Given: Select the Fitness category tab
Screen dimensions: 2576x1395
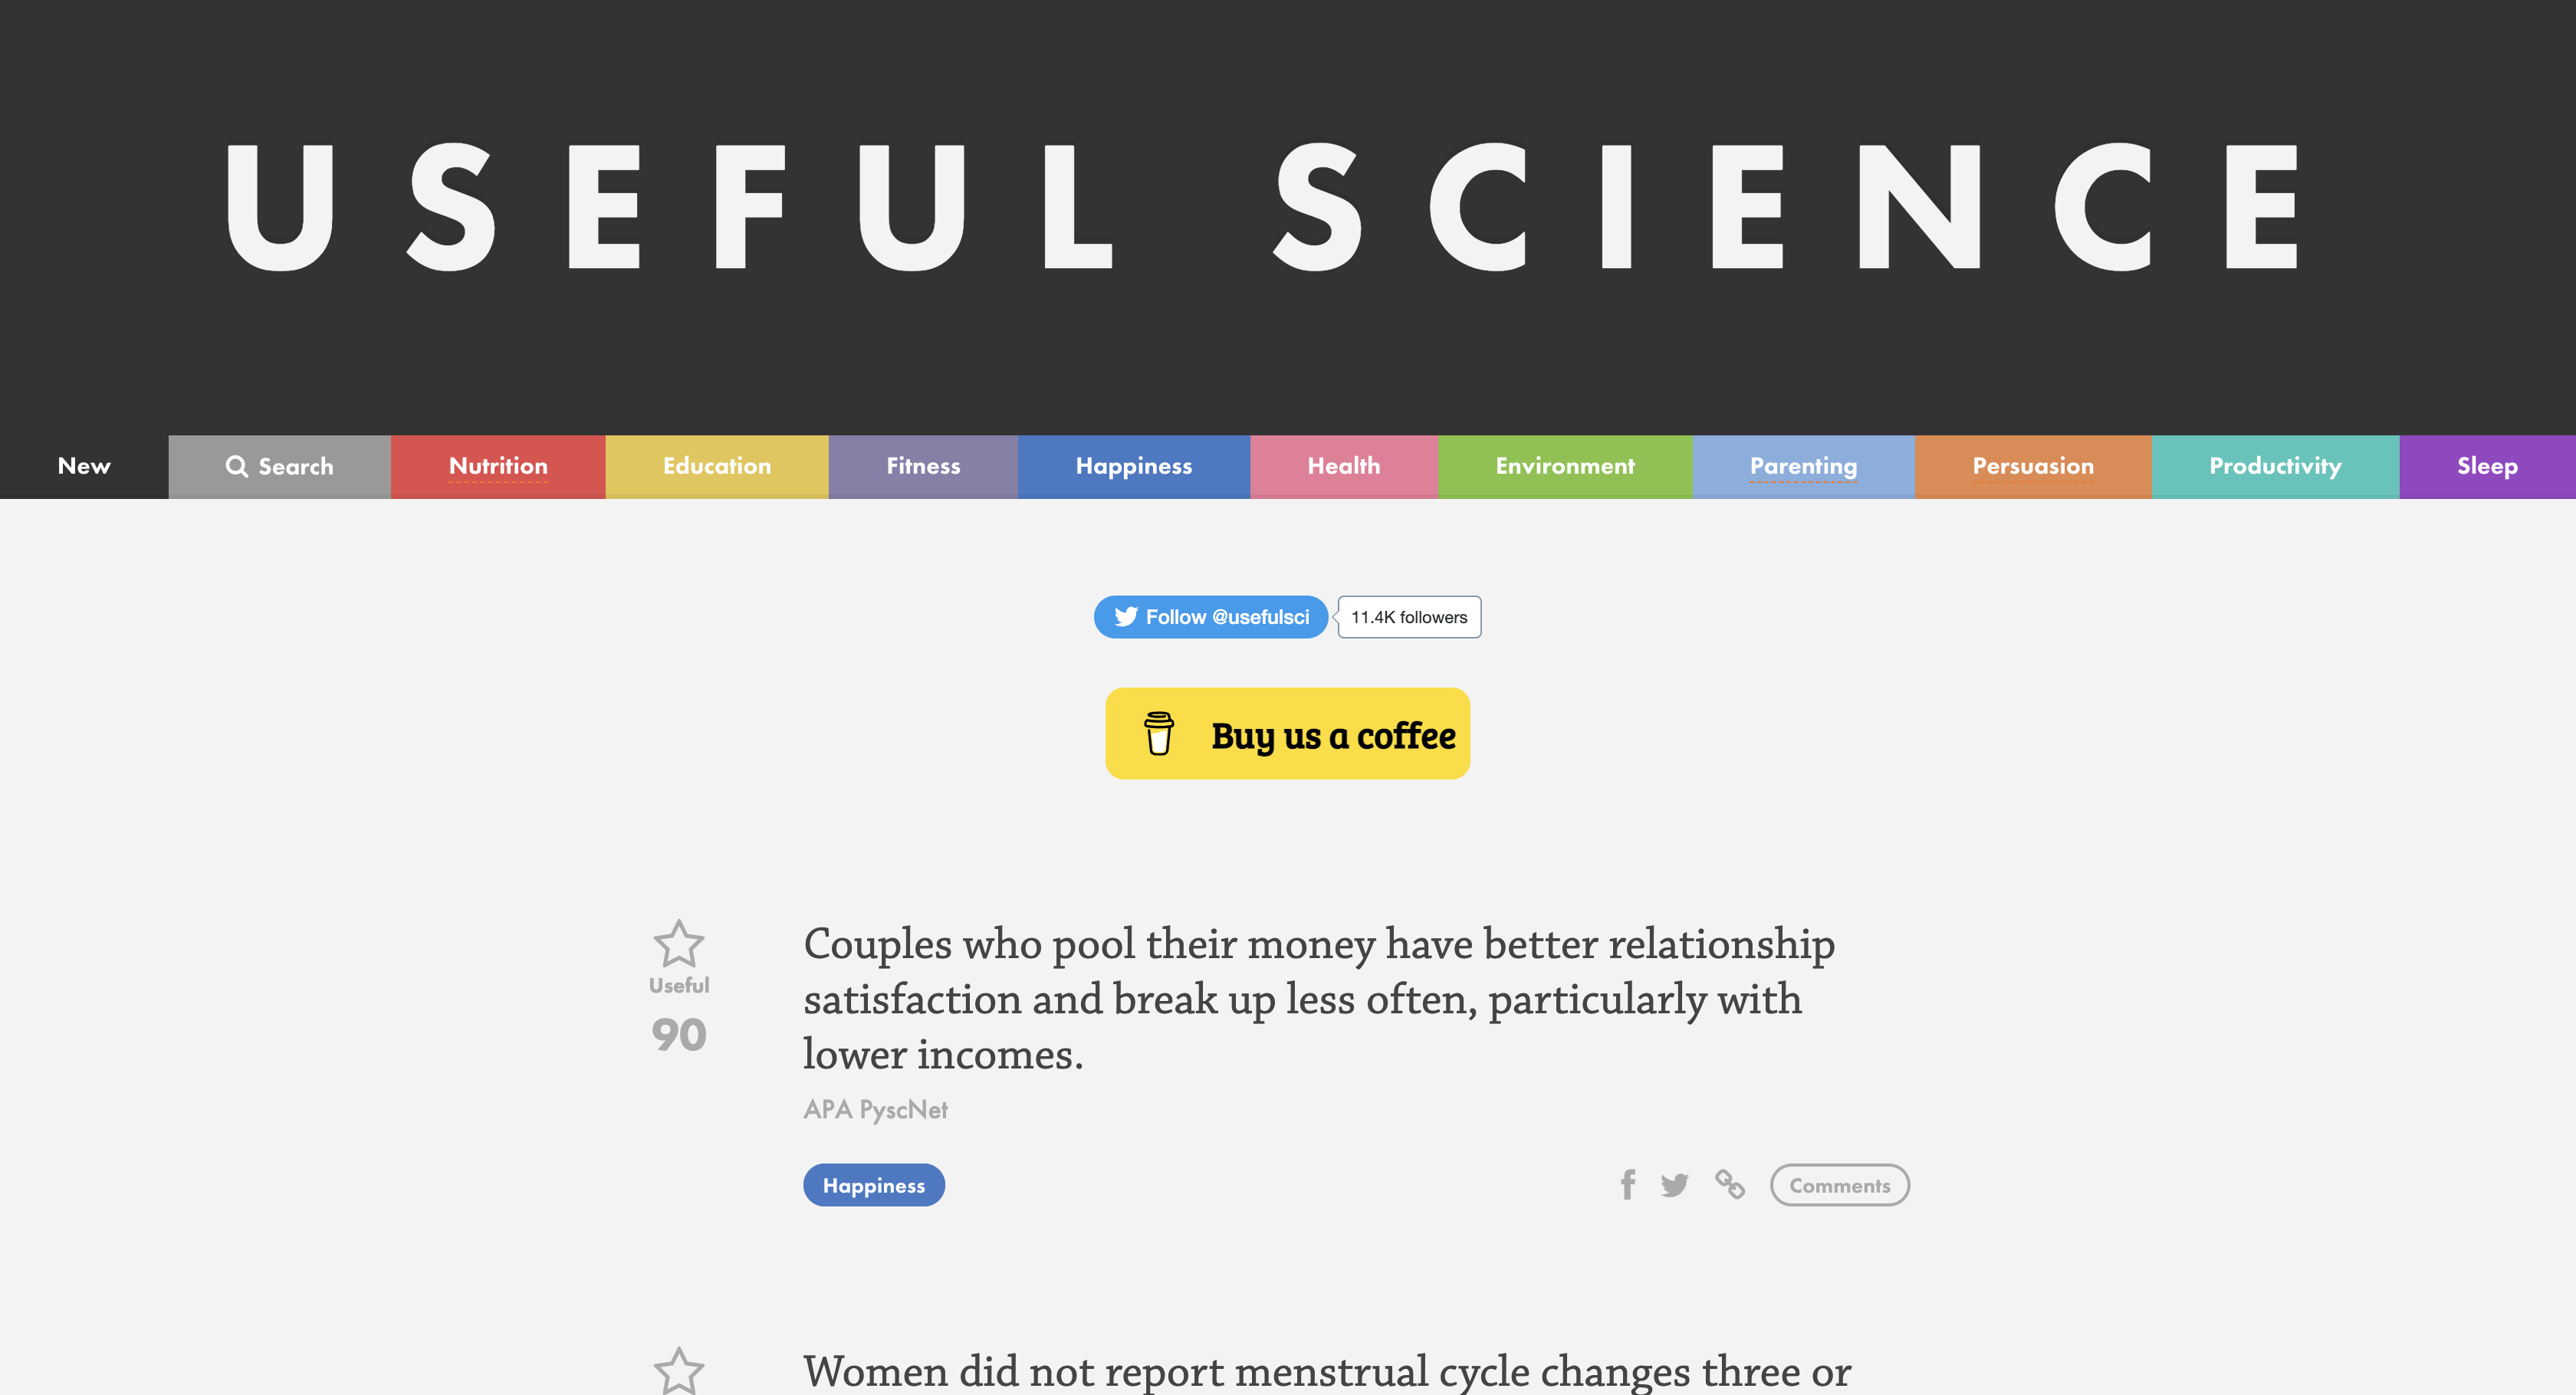Looking at the screenshot, I should coord(923,466).
